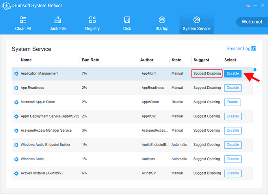The image size is (268, 194).
Task: Minimize the System Refixer window
Action: pyautogui.click(x=255, y=6)
